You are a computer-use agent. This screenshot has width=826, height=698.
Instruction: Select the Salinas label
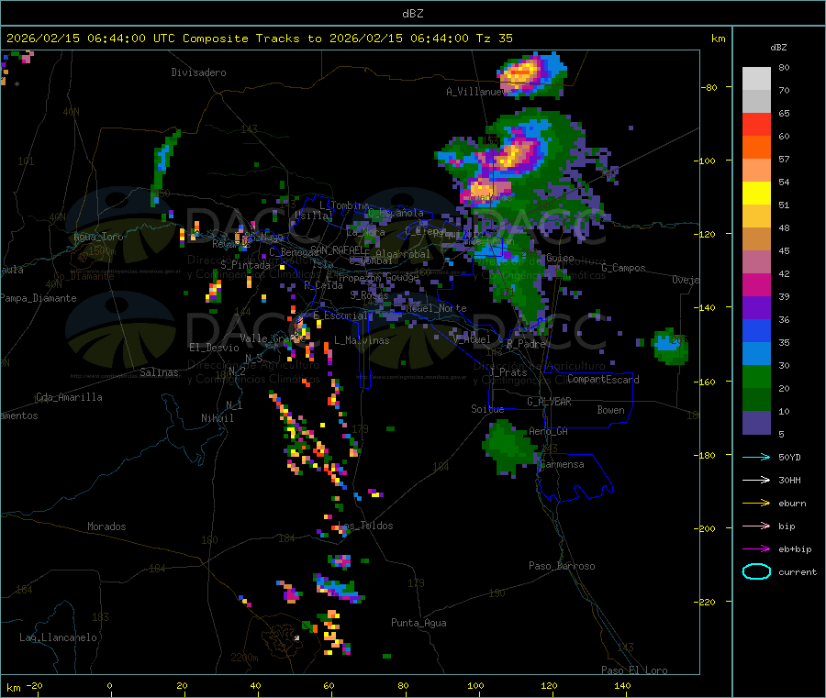159,372
